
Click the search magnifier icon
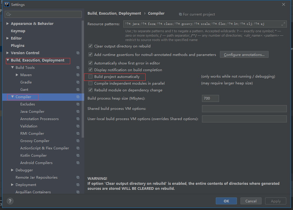click(x=8, y=14)
